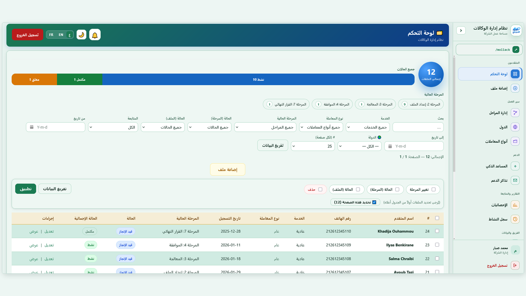Check the تغيير المرحلة checkbox
The image size is (526, 296).
(433, 189)
